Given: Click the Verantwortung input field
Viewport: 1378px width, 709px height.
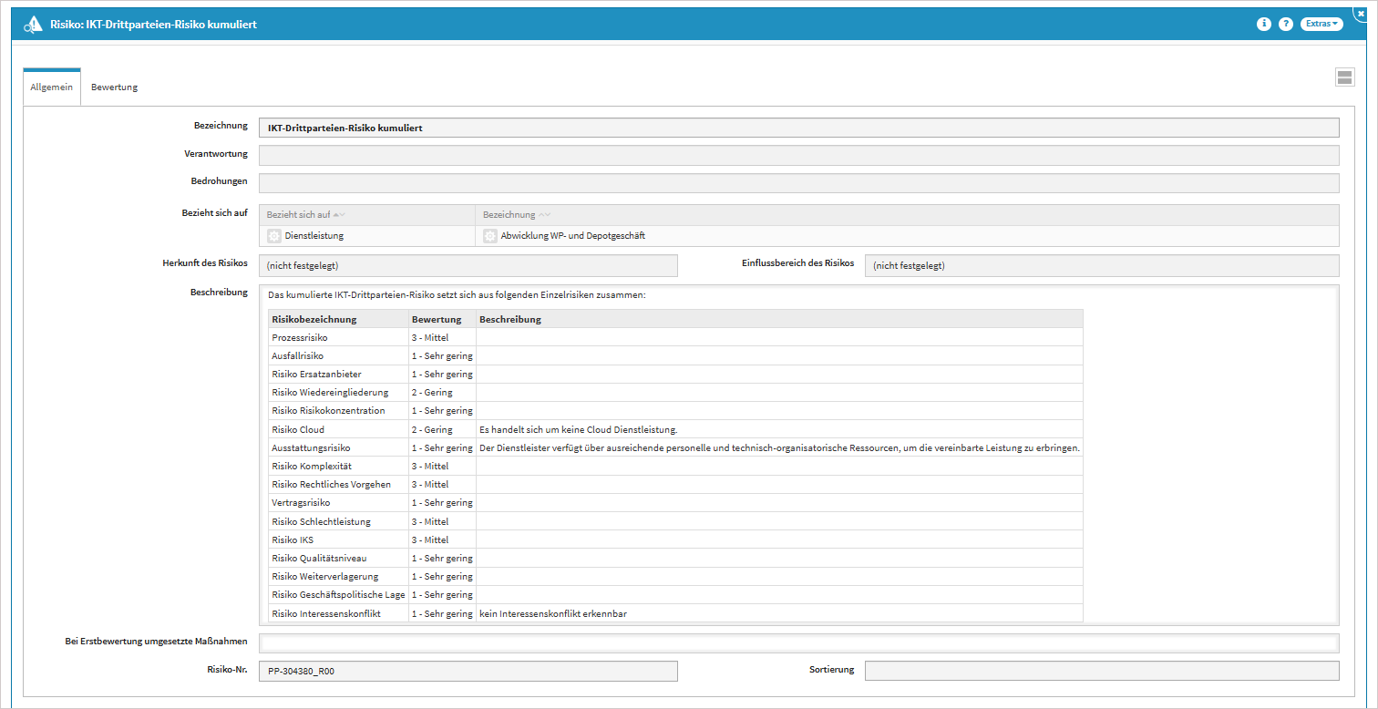Looking at the screenshot, I should [798, 155].
